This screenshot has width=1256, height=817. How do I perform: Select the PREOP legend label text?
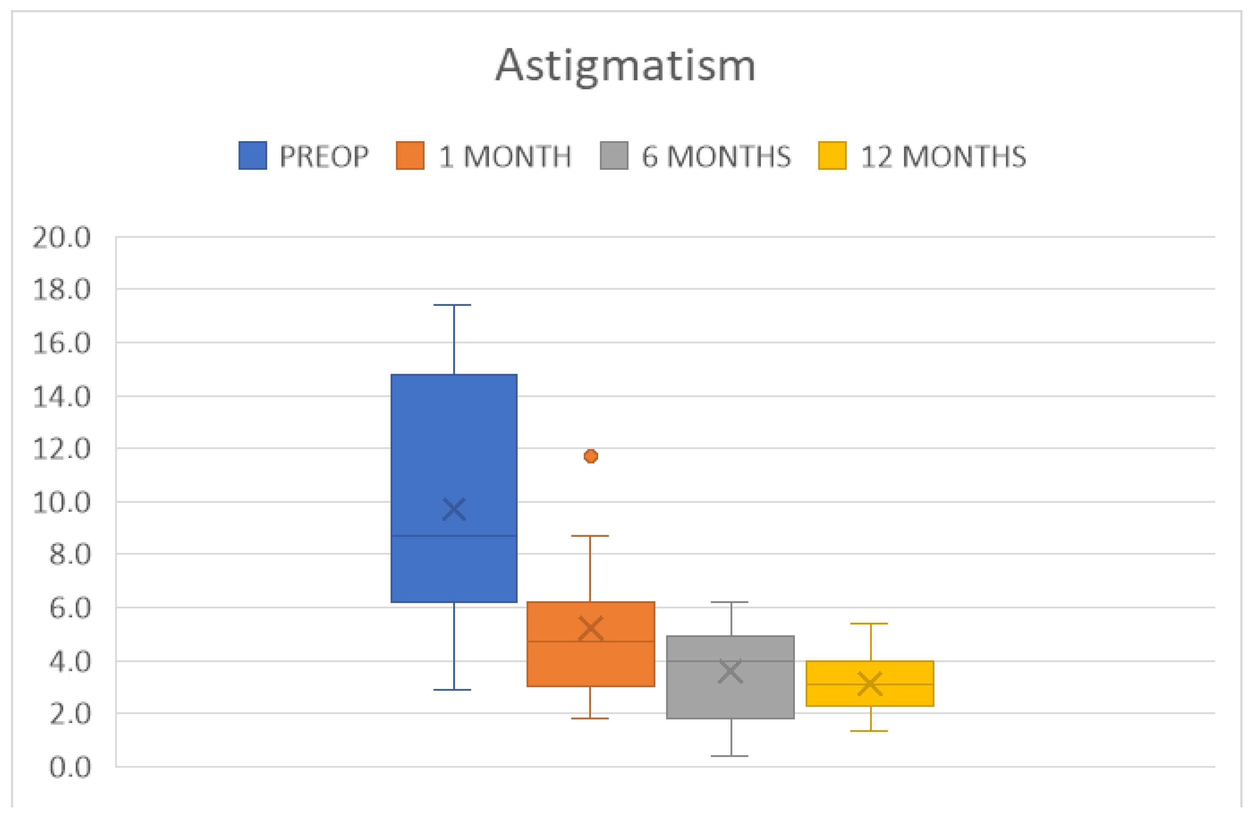tap(324, 157)
